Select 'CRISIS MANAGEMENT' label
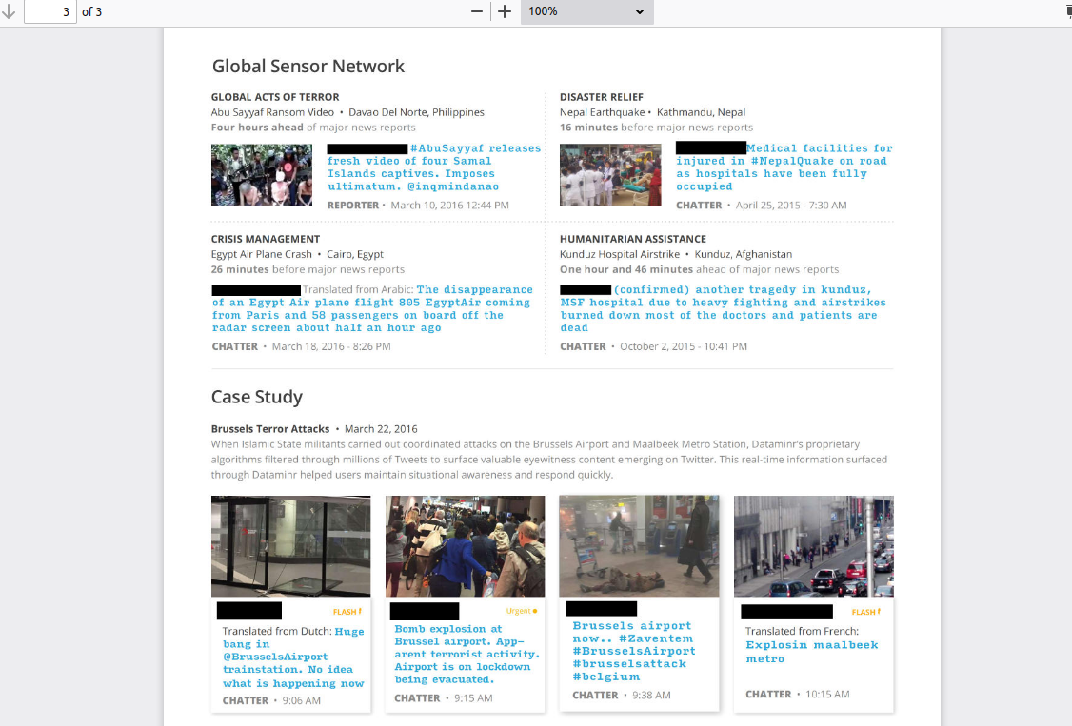 pyautogui.click(x=266, y=239)
